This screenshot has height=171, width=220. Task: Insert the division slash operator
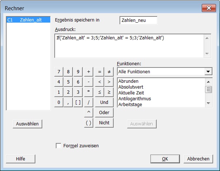pos(89,102)
